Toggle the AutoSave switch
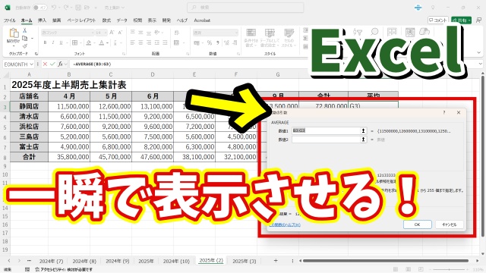The image size is (486, 273). 39,8
